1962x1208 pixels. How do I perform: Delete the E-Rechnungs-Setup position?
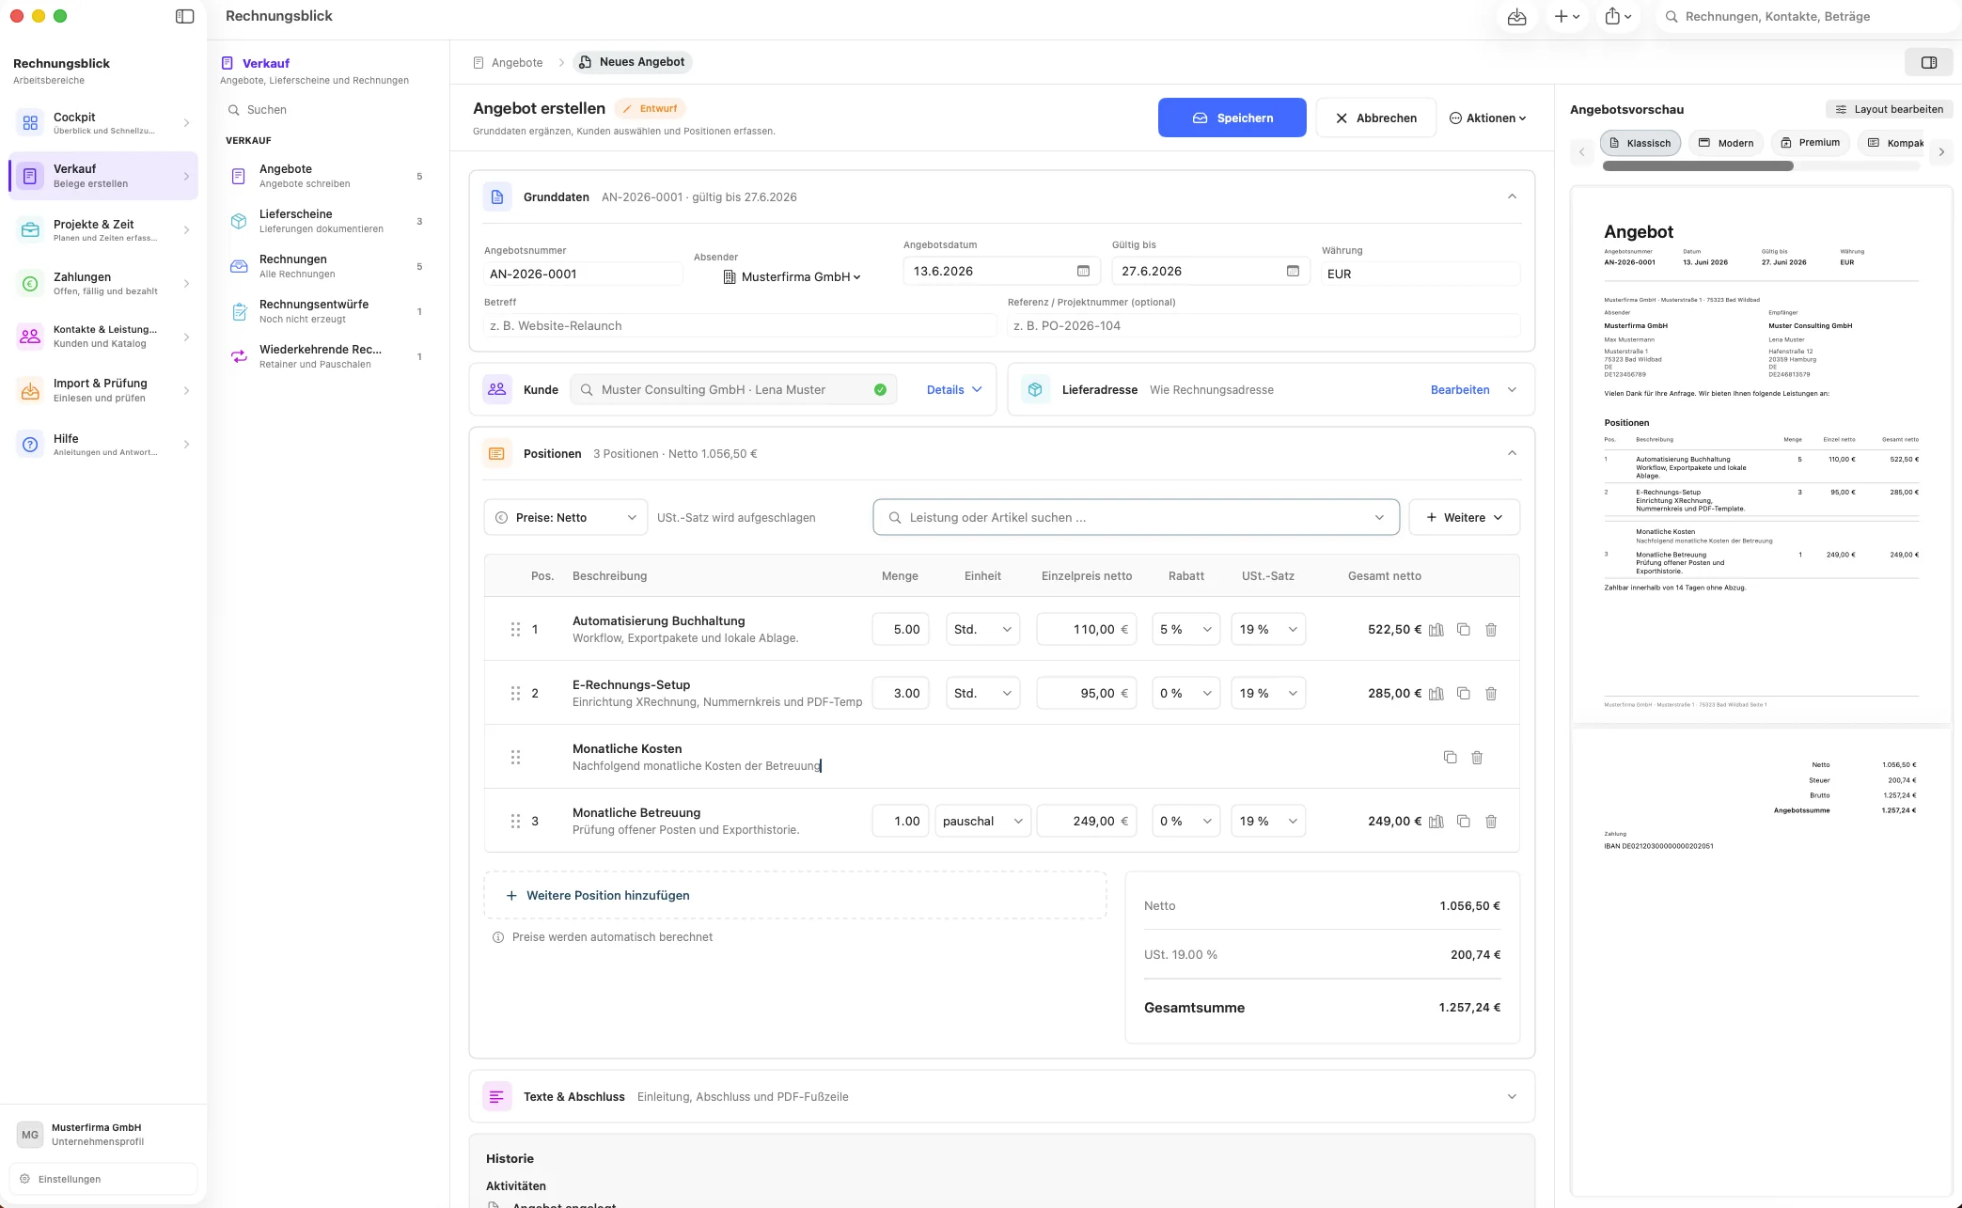1491,694
